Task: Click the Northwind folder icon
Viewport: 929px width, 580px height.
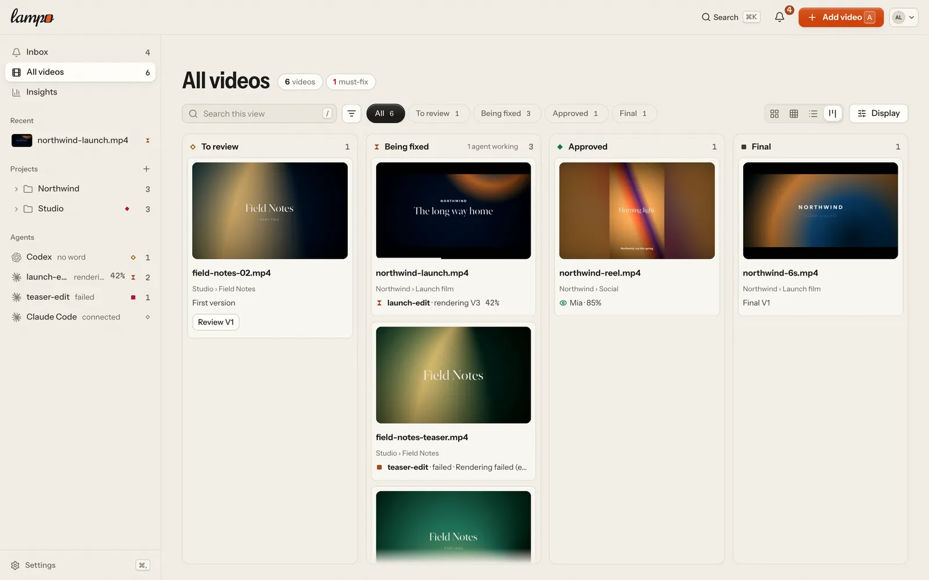Action: point(28,189)
